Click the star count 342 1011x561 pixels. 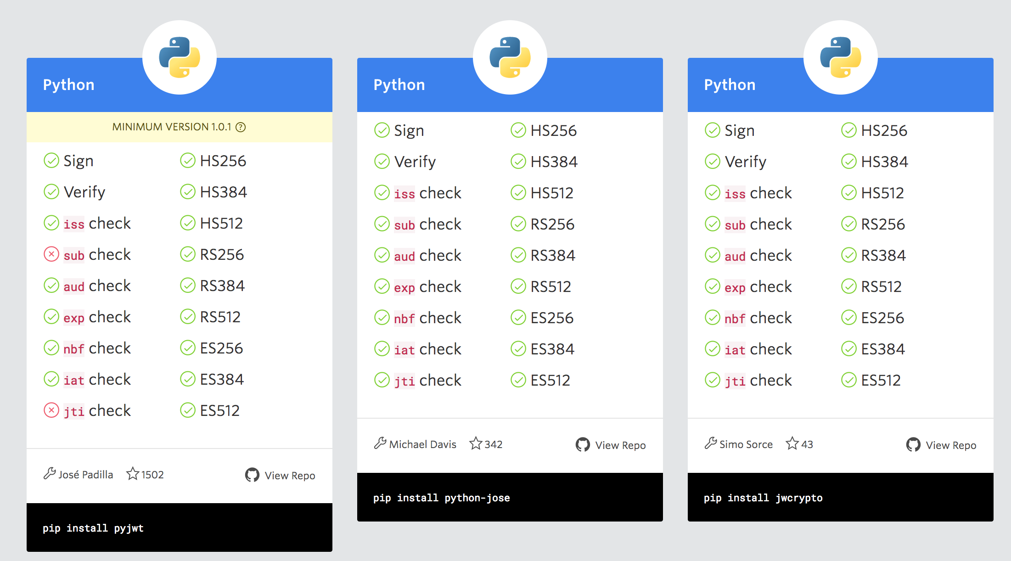[494, 444]
